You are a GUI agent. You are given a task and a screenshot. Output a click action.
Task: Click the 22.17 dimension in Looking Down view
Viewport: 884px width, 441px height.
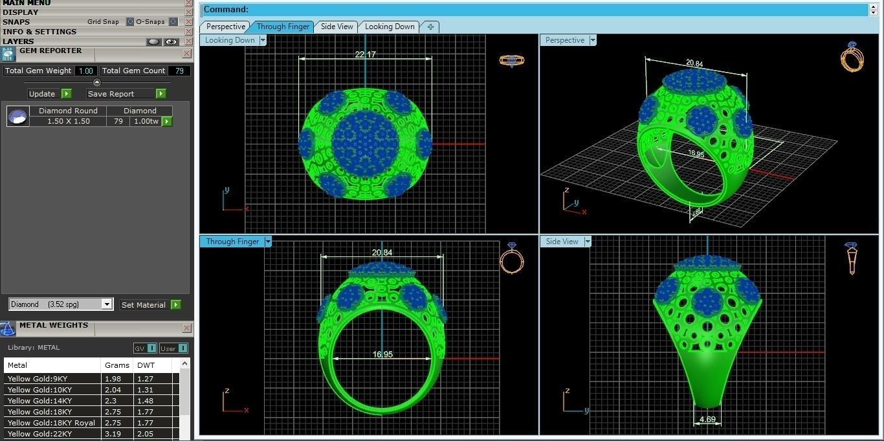tap(365, 54)
